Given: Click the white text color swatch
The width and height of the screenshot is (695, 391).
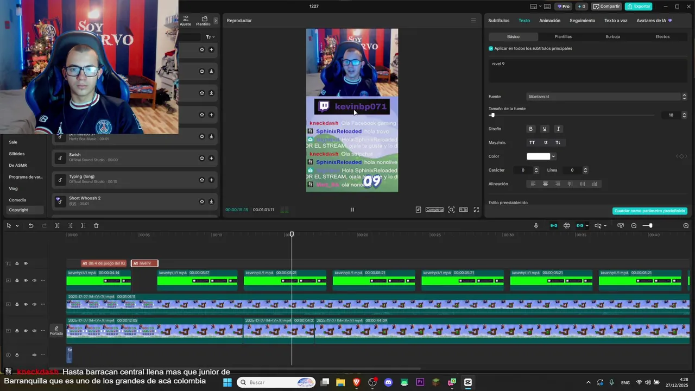Looking at the screenshot, I should click(539, 156).
